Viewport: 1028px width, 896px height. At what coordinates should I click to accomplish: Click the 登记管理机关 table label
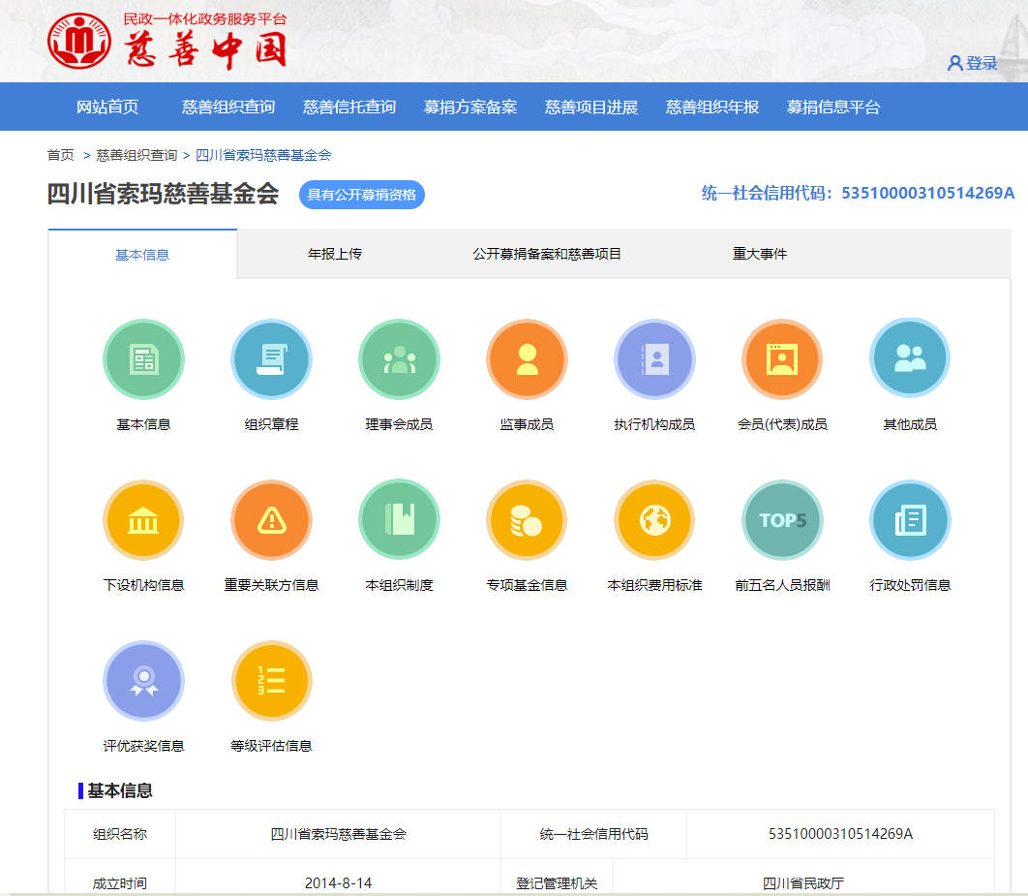click(x=557, y=883)
